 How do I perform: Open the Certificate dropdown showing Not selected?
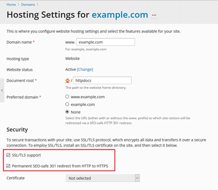[103, 178]
